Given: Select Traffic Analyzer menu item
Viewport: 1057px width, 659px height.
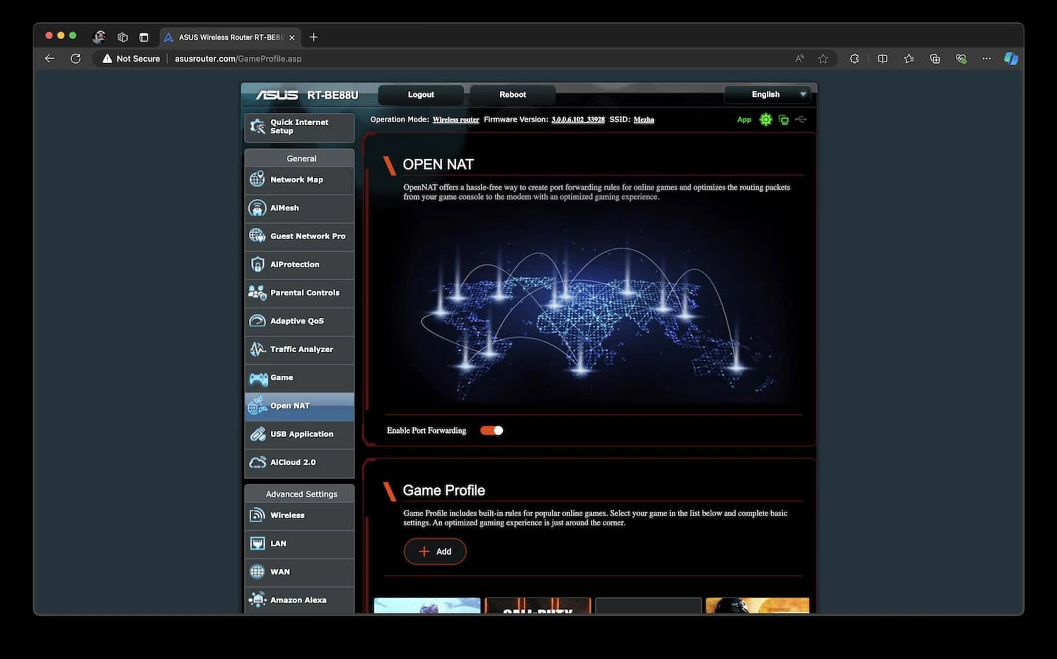Looking at the screenshot, I should (299, 349).
